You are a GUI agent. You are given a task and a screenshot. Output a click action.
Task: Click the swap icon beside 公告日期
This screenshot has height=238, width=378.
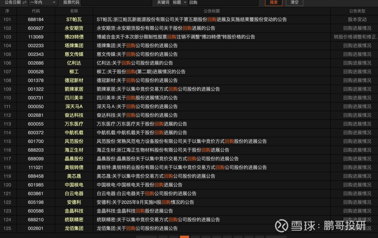tap(24, 2)
